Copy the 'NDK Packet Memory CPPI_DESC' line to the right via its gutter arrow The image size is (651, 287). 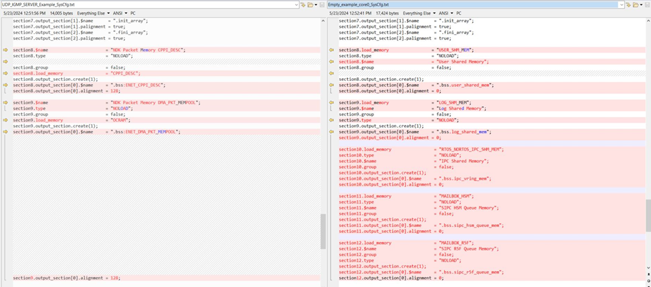point(5,49)
